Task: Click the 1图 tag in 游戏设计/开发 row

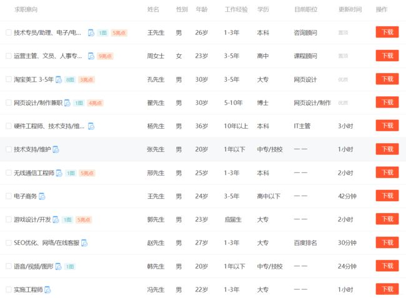Action: tap(67, 220)
